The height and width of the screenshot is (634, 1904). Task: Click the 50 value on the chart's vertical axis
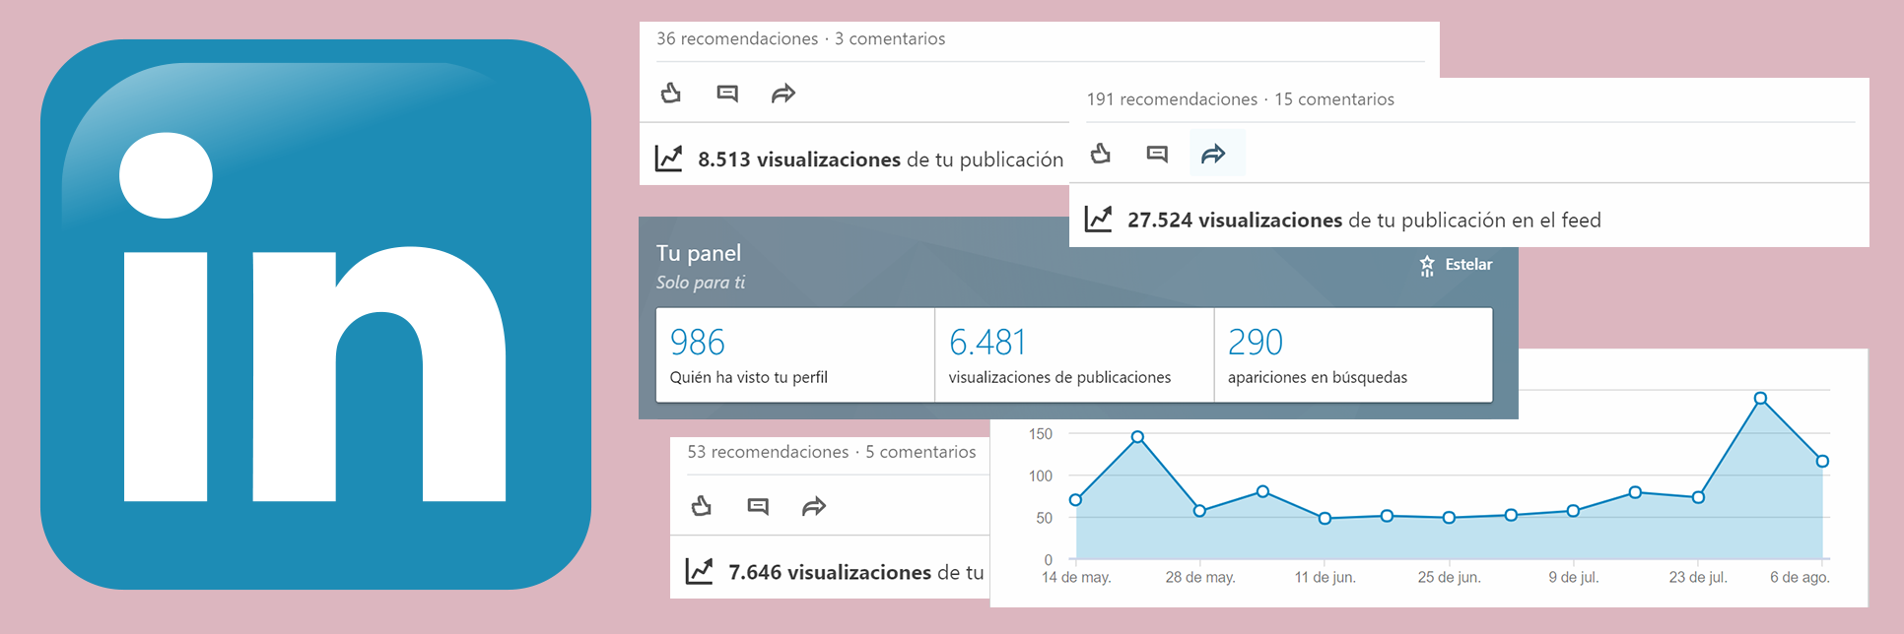(1045, 518)
